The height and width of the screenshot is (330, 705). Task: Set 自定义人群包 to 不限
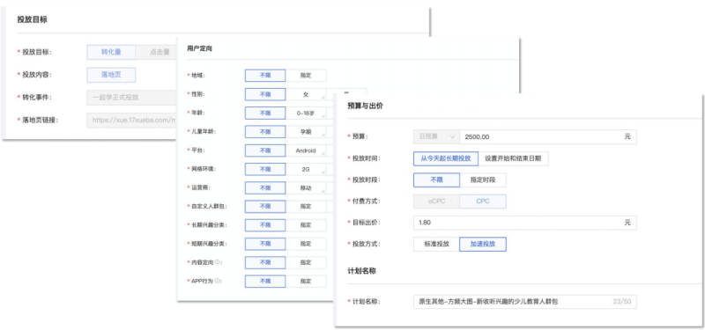[265, 207]
